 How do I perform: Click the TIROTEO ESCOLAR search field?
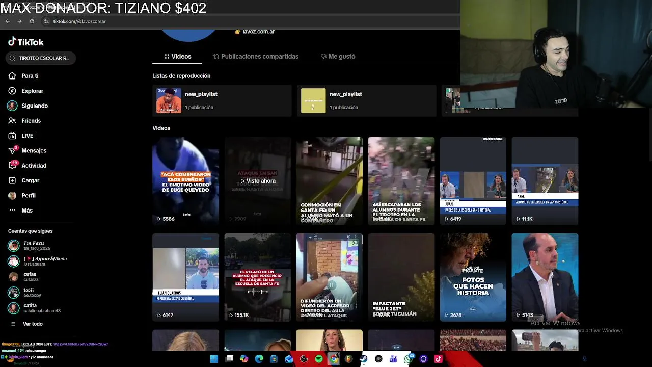[41, 58]
